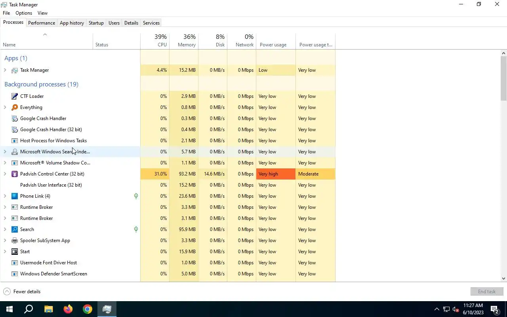Open the Options menu
Image resolution: width=507 pixels, height=317 pixels.
click(x=24, y=13)
